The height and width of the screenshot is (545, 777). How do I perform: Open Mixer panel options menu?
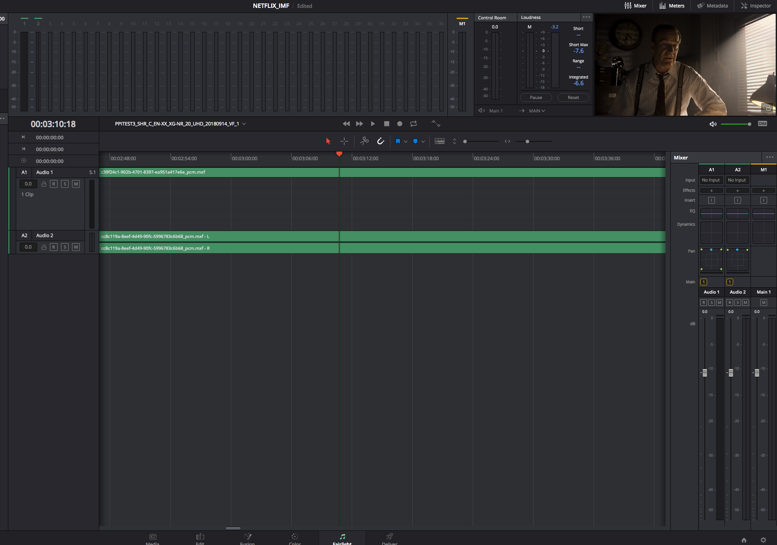770,157
